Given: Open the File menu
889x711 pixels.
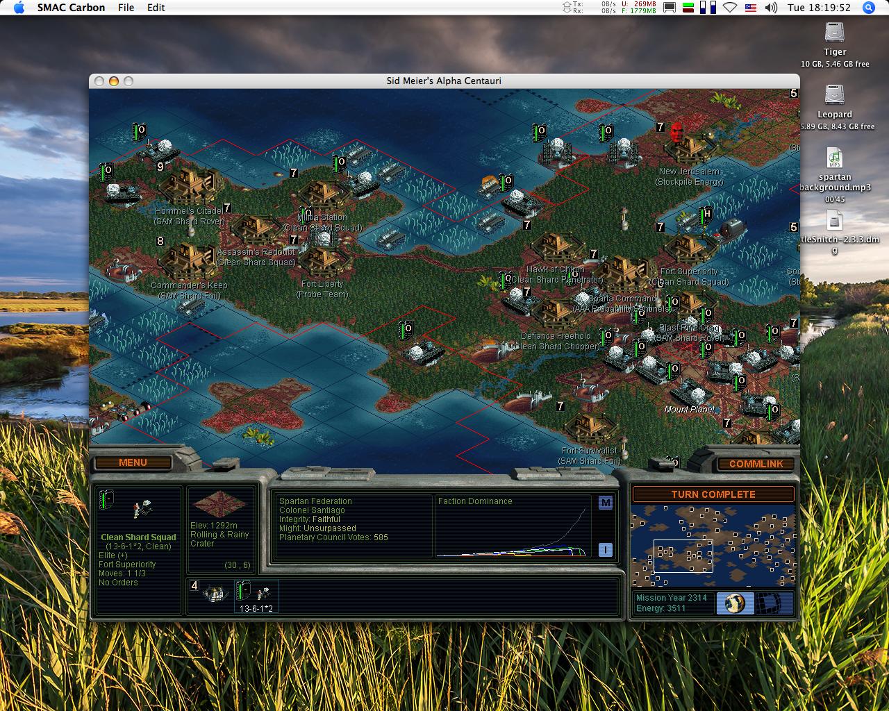Looking at the screenshot, I should click(x=126, y=8).
